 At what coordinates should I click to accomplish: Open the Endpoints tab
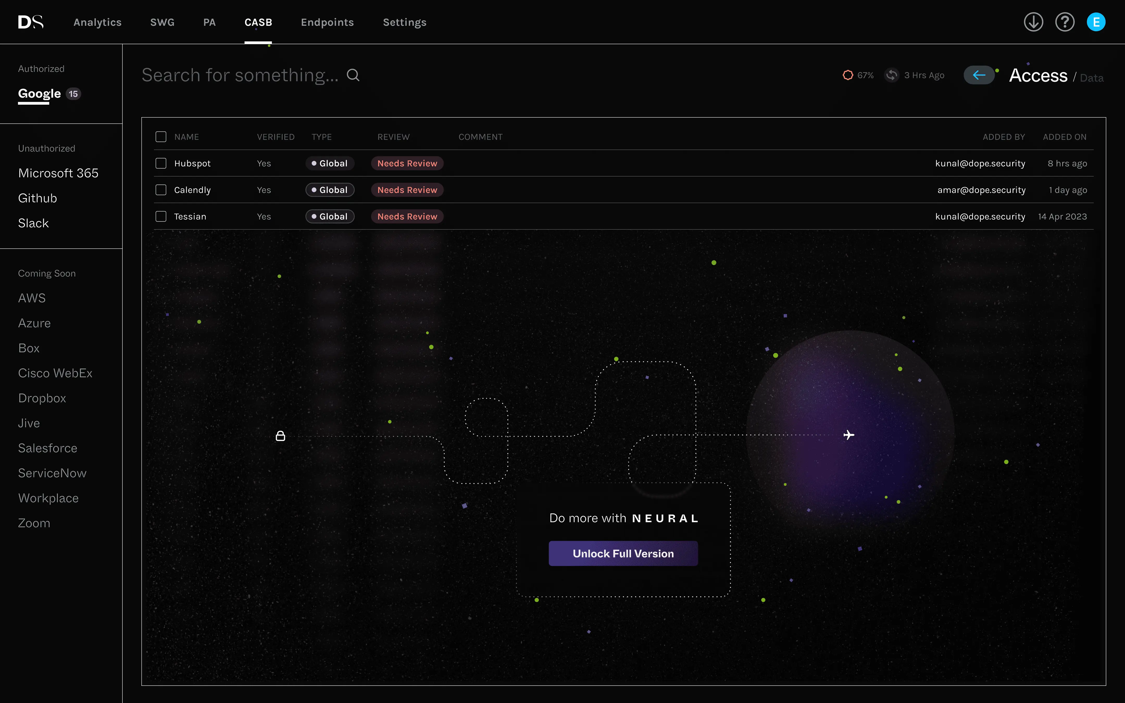click(x=327, y=22)
